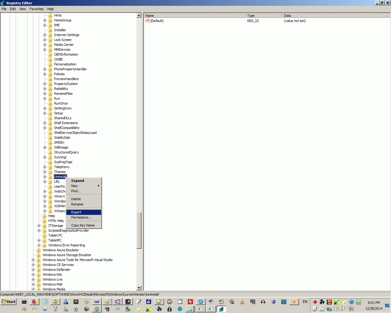
Task: Click the Show Desktop button
Action: [387, 305]
